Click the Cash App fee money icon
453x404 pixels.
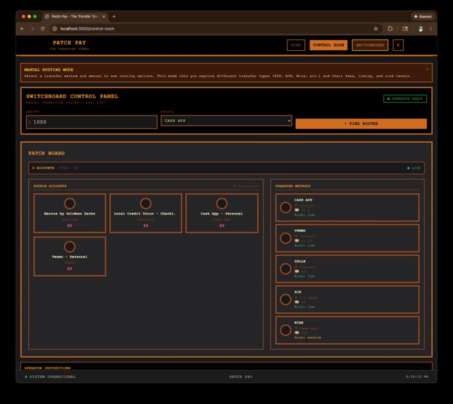coord(297,210)
